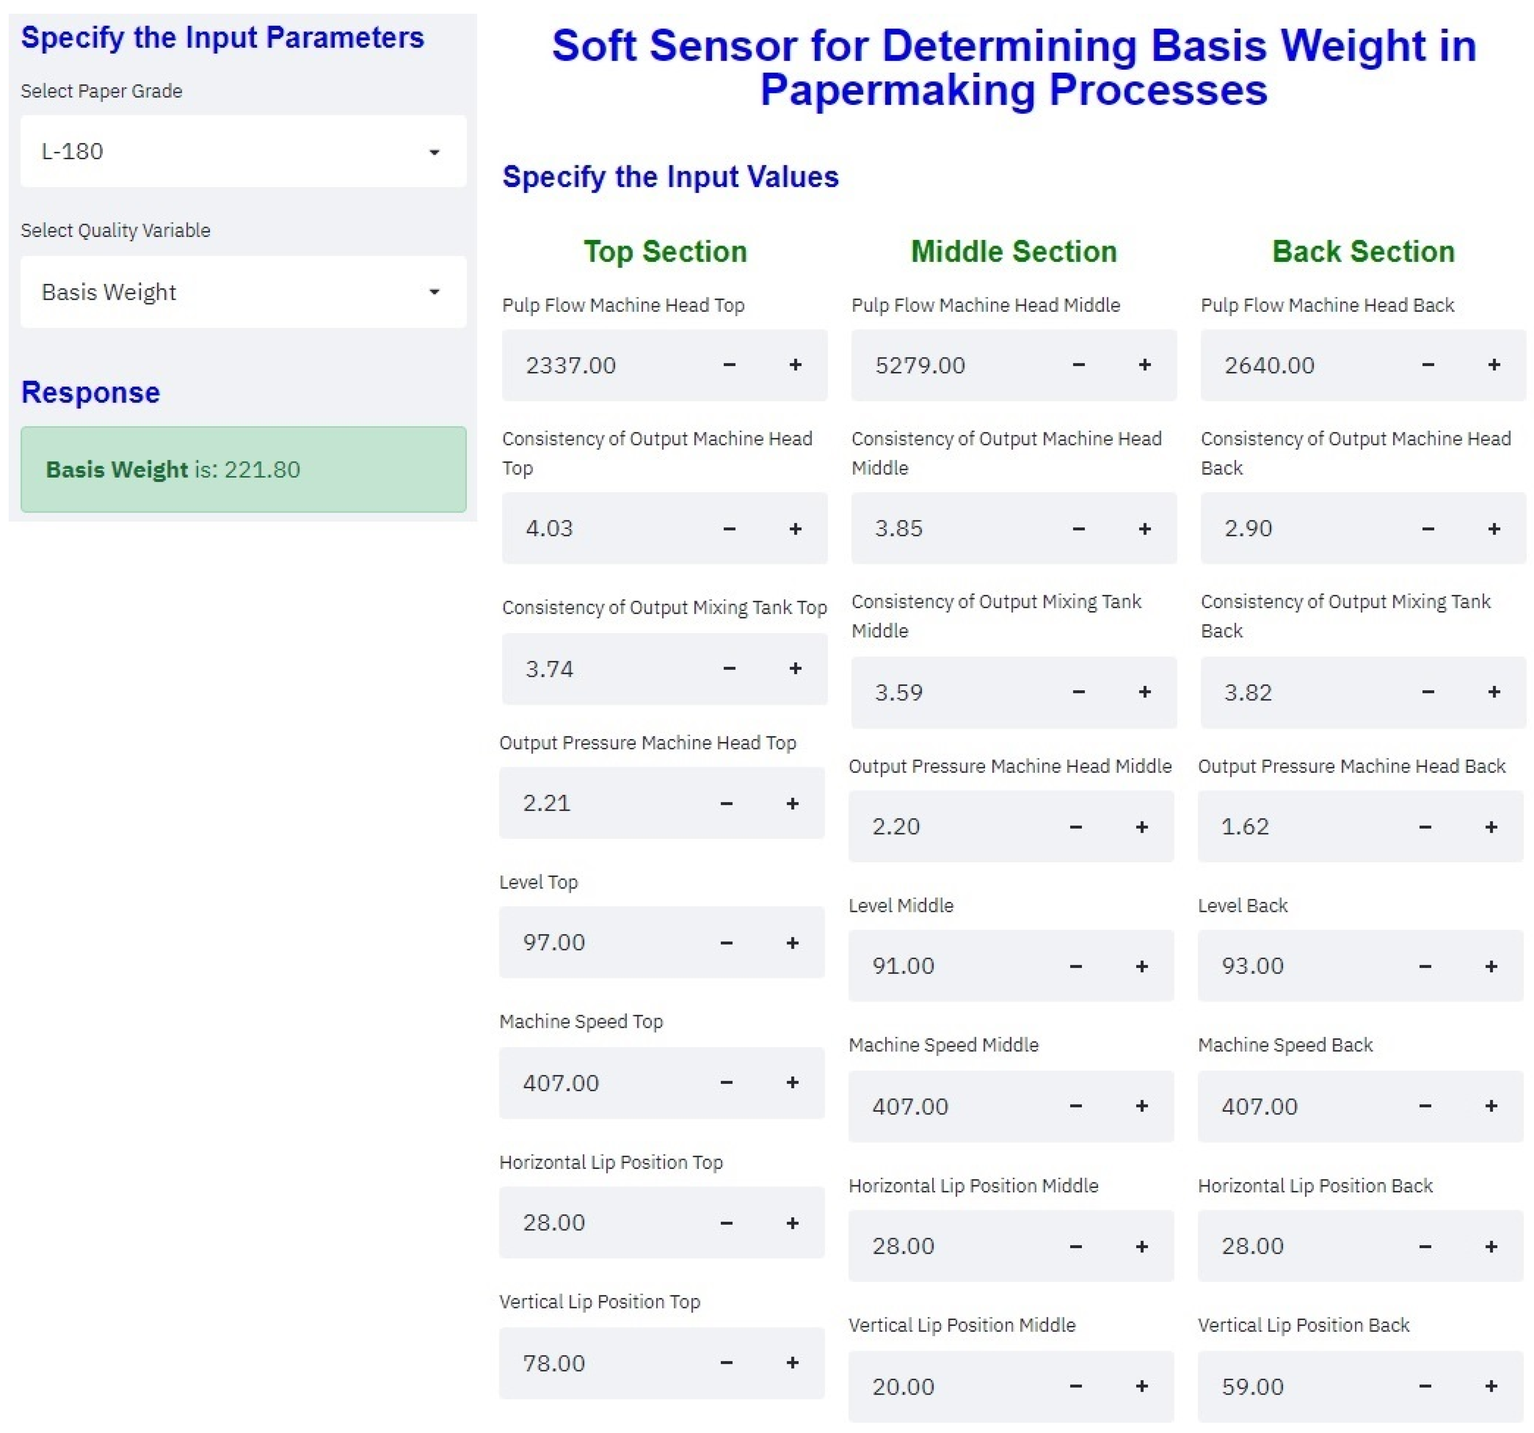Decrease Horizontal Lip Position Top value
Screen dimensions: 1534x1433
coord(725,1222)
